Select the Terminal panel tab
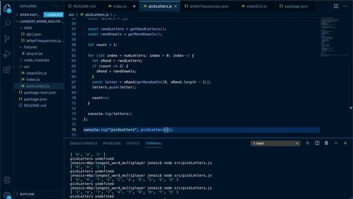 [153, 143]
